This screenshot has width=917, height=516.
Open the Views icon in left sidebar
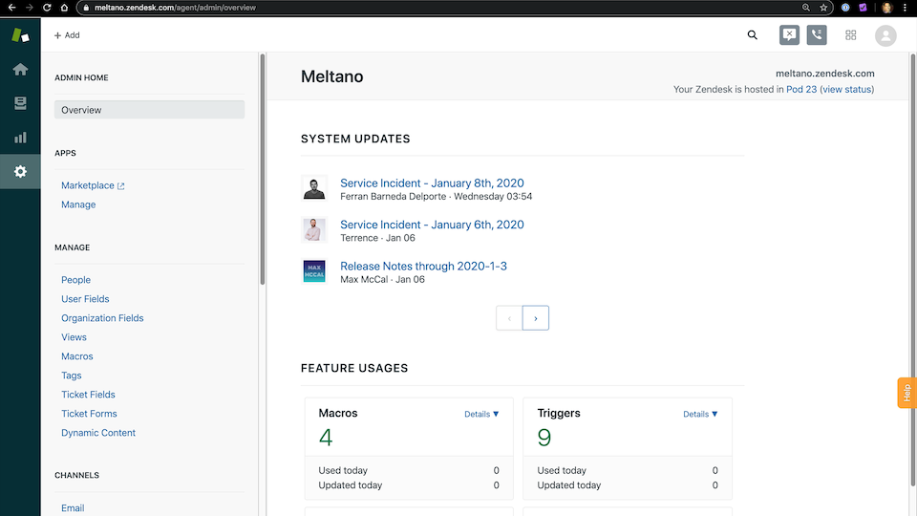pos(20,103)
